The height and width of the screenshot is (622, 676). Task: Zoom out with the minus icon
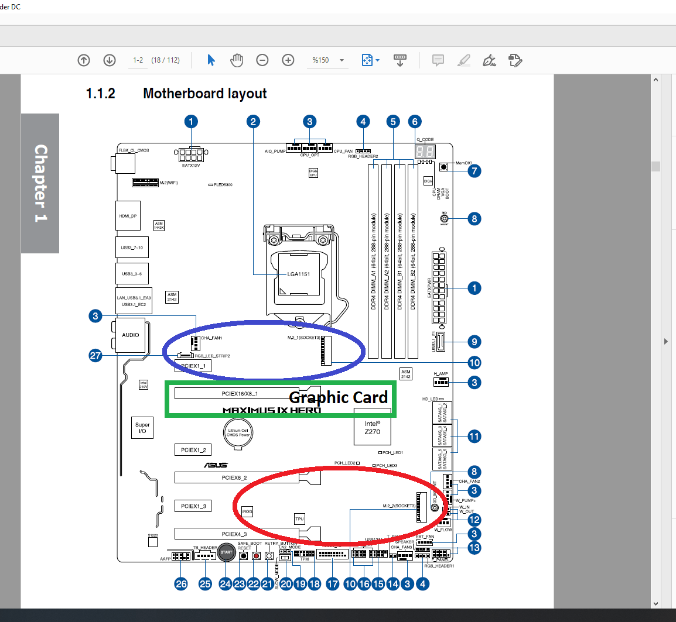(262, 60)
